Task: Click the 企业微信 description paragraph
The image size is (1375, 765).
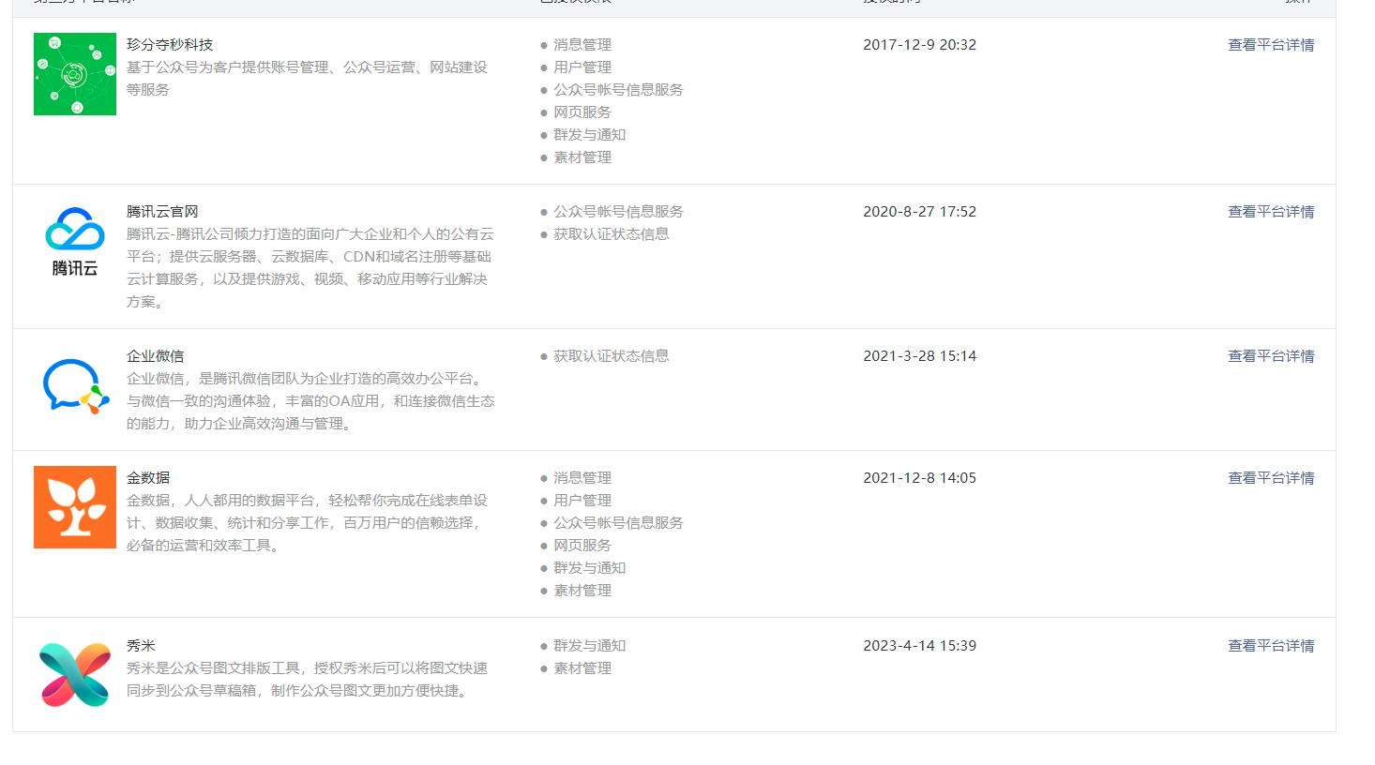Action: pos(310,401)
